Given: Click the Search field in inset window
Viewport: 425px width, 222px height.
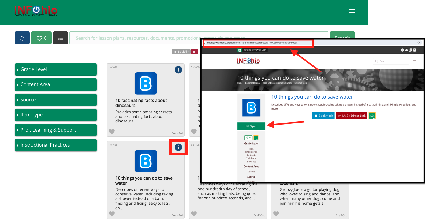Looking at the screenshot, I should 391,61.
